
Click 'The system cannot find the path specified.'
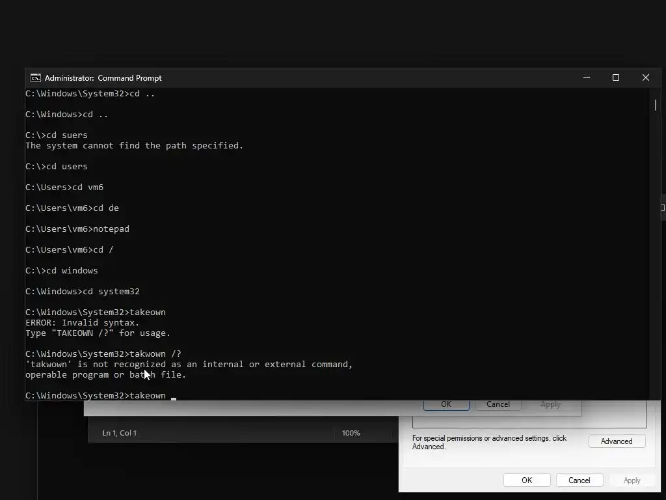pos(134,145)
